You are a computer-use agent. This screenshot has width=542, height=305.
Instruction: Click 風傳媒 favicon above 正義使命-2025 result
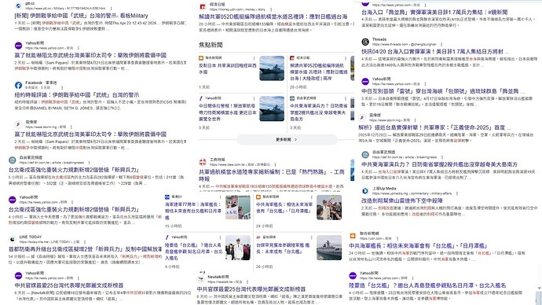pyautogui.click(x=362, y=118)
